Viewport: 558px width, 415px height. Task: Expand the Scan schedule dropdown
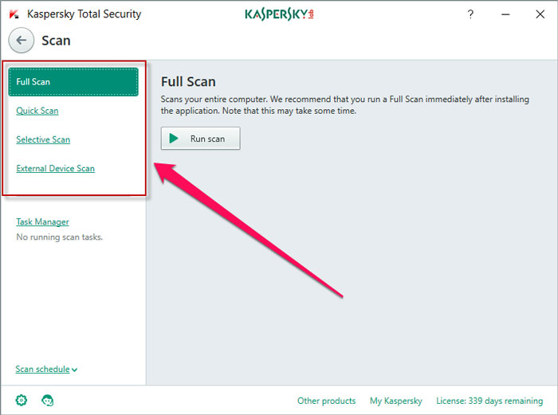point(46,369)
